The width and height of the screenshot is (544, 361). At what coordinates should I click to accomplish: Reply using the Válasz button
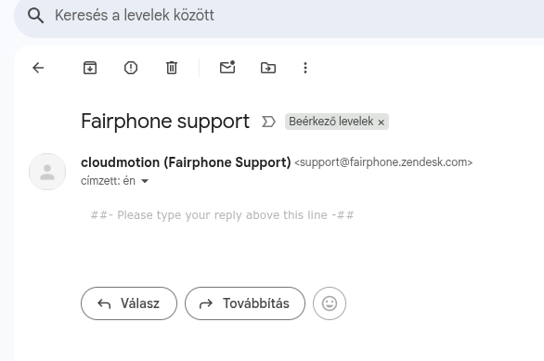click(129, 303)
